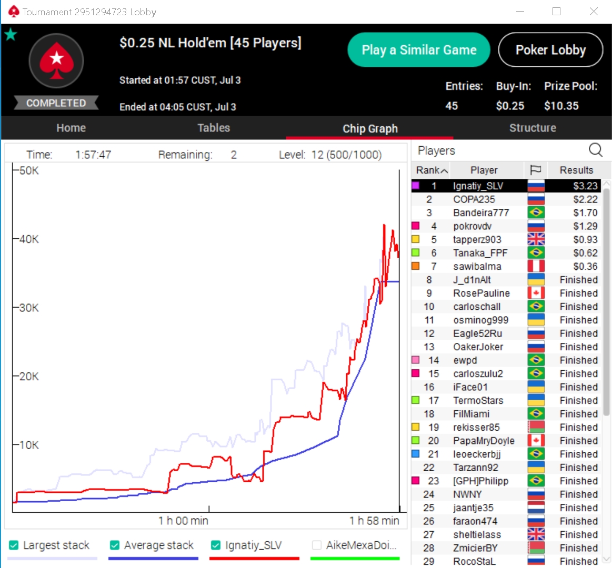Click the Brazil flag beside ewpd
The image size is (612, 568).
[x=536, y=360]
